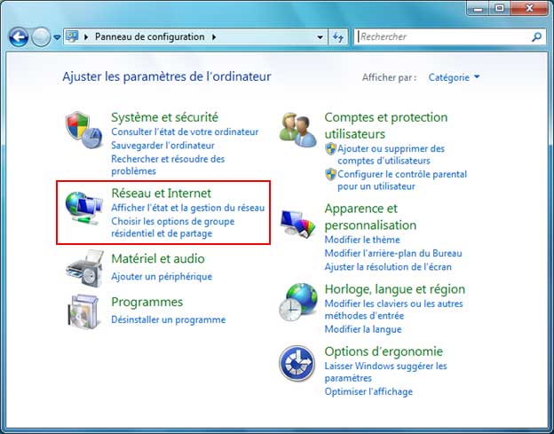The height and width of the screenshot is (434, 554).
Task: Open the Catégorie view-by dropdown
Action: [454, 77]
